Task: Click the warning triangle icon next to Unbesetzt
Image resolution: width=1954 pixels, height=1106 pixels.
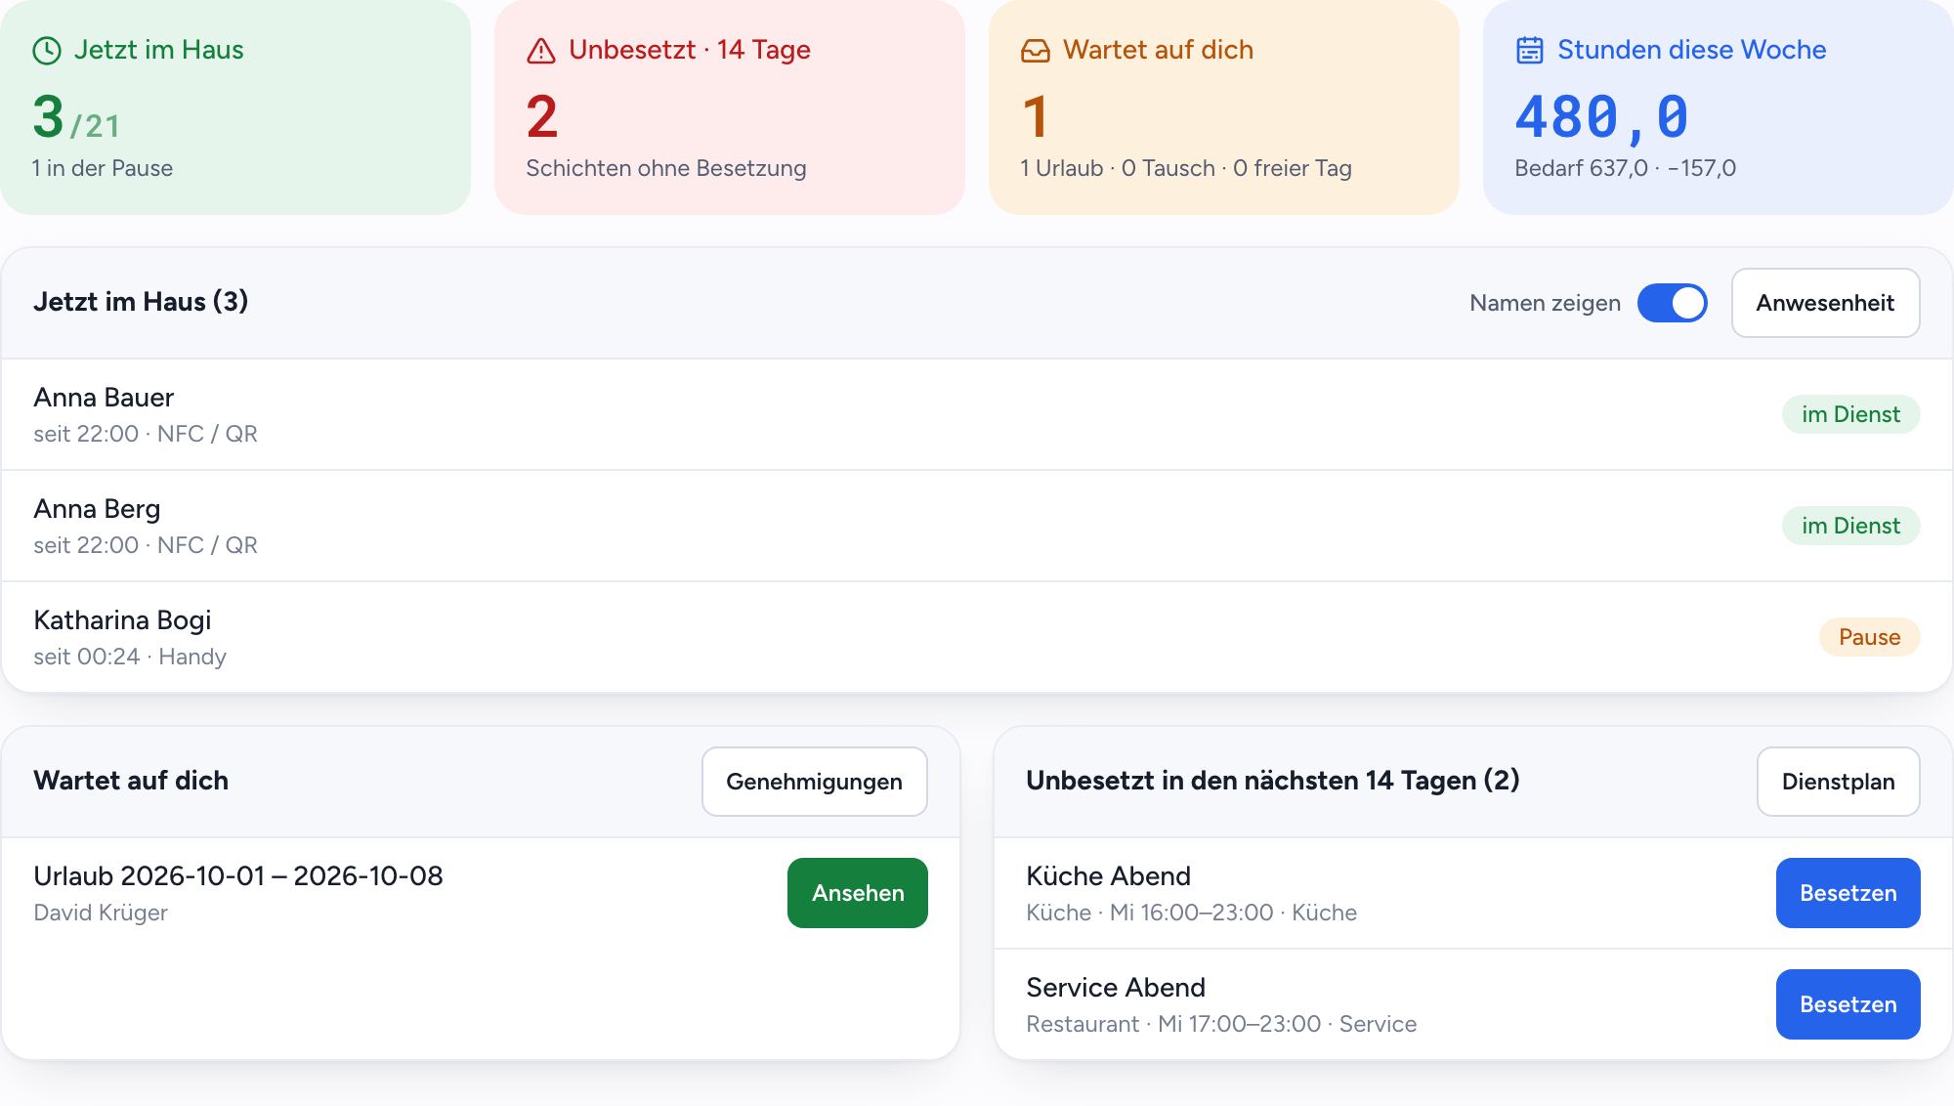Action: click(x=541, y=51)
